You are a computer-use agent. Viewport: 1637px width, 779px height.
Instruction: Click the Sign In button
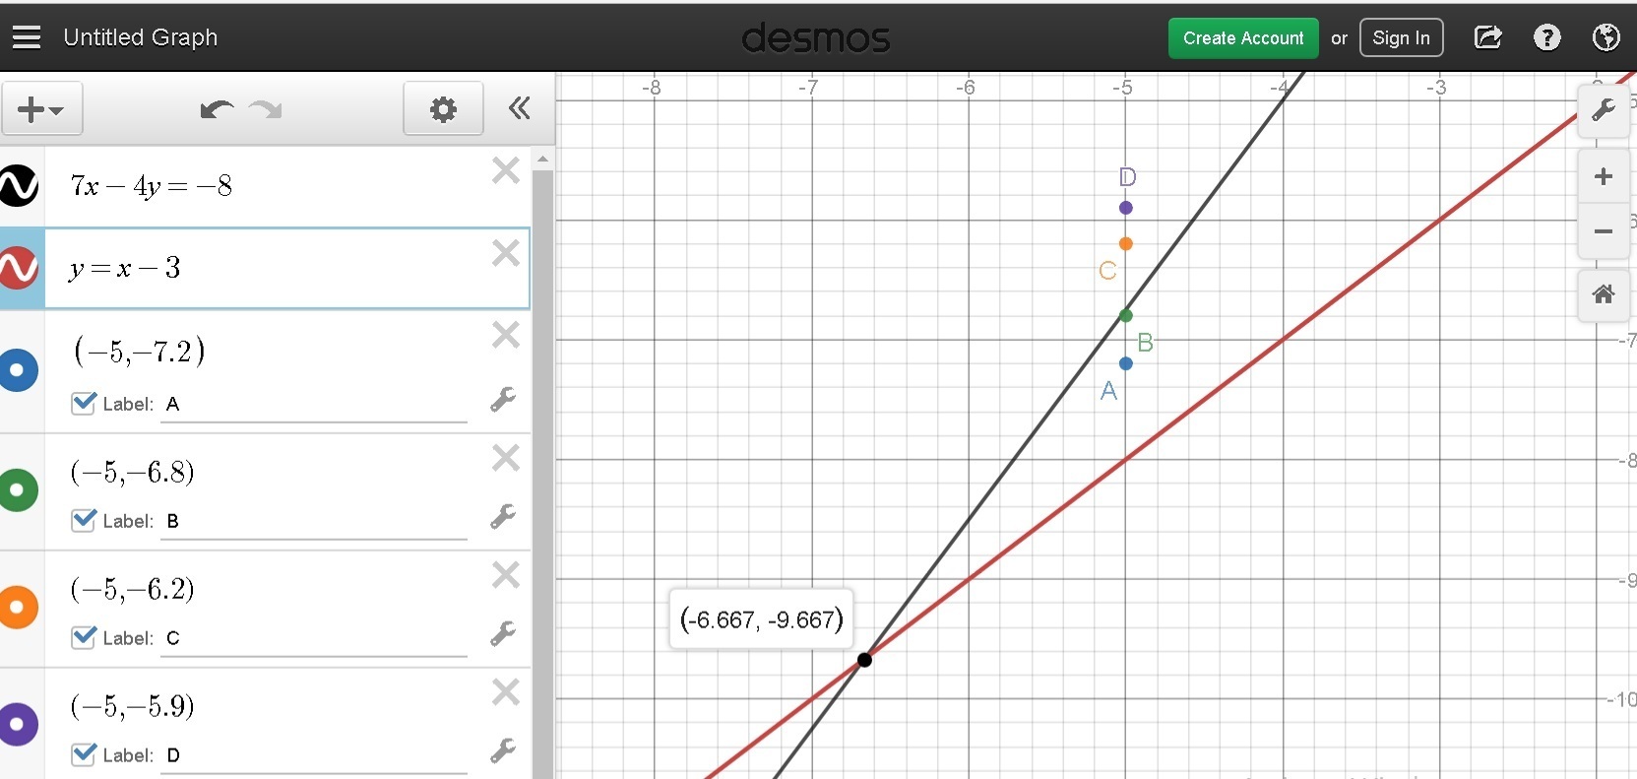click(x=1402, y=38)
